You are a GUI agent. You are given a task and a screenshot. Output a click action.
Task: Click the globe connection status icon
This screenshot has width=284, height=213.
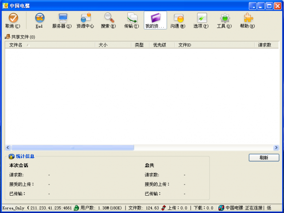coord(221,208)
